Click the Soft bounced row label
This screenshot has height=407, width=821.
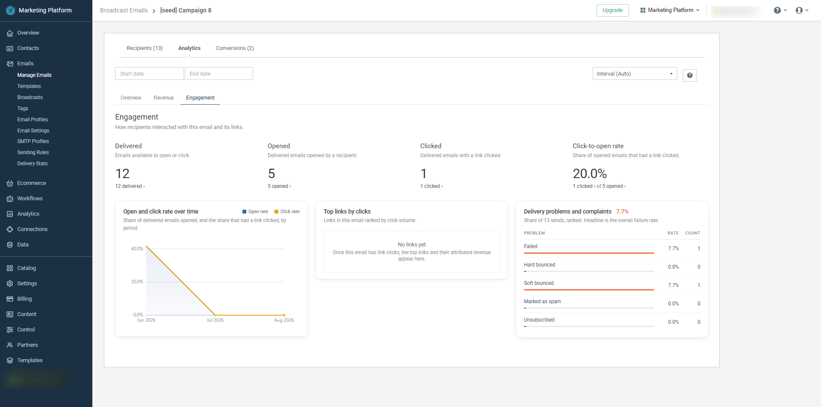[x=539, y=283]
